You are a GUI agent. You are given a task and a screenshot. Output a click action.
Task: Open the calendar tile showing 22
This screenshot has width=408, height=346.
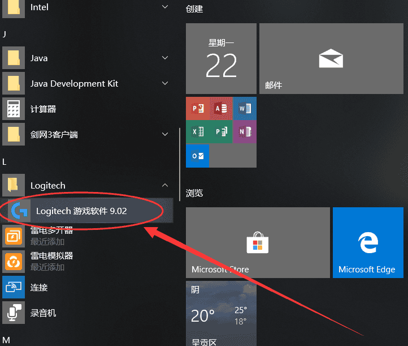click(x=221, y=59)
